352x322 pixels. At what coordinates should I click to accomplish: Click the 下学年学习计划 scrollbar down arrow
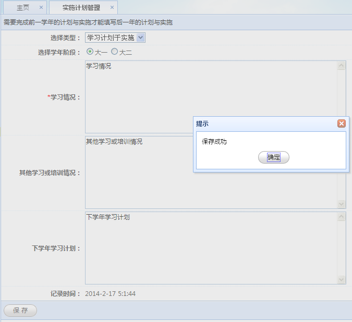pos(341,279)
